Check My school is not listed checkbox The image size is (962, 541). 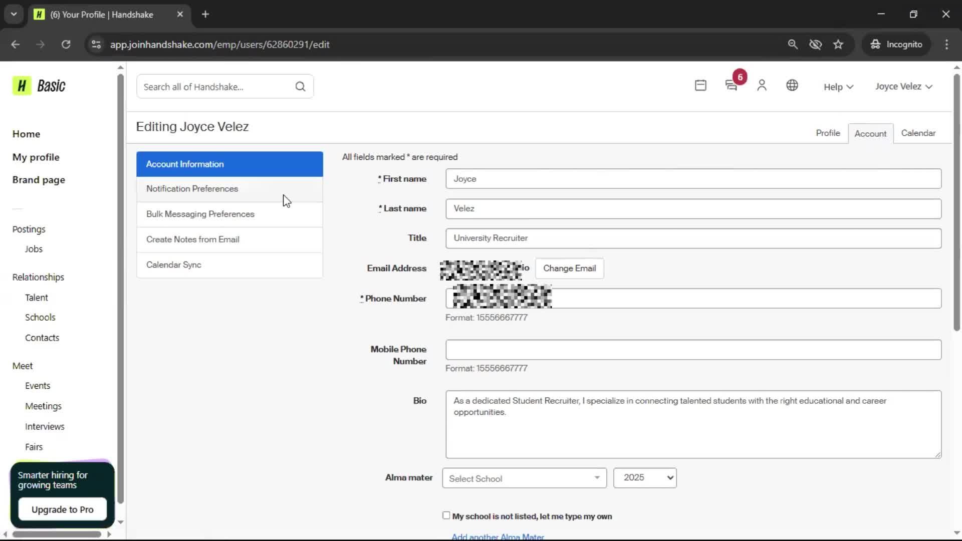pyautogui.click(x=446, y=515)
